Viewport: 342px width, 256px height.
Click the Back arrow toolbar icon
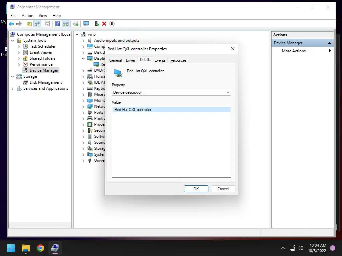click(x=12, y=24)
